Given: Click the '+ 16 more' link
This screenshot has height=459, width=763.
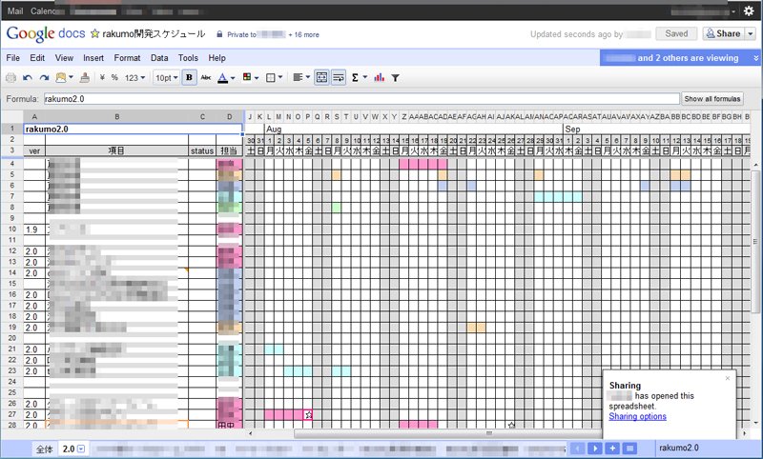Looking at the screenshot, I should pyautogui.click(x=303, y=34).
